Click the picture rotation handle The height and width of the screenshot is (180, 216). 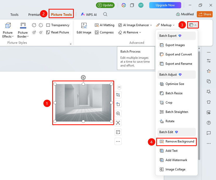(x=83, y=78)
